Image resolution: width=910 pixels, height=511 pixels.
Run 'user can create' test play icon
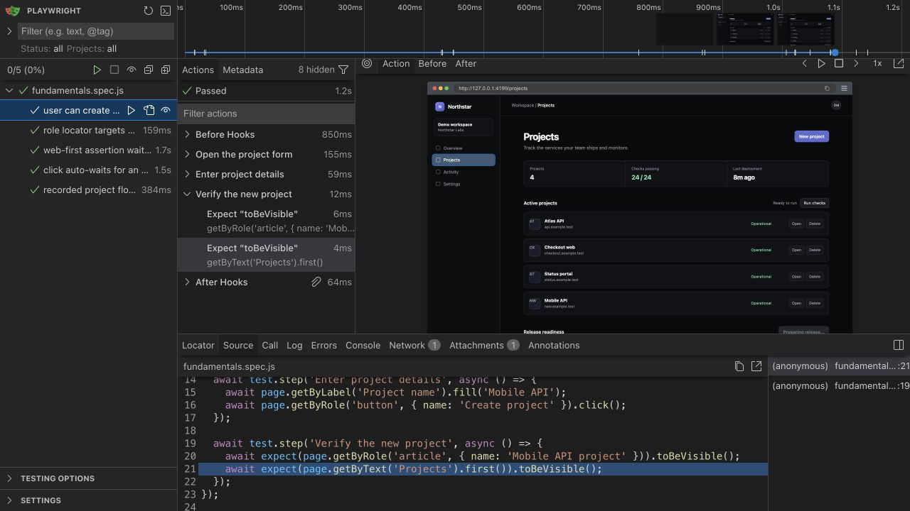coord(132,110)
